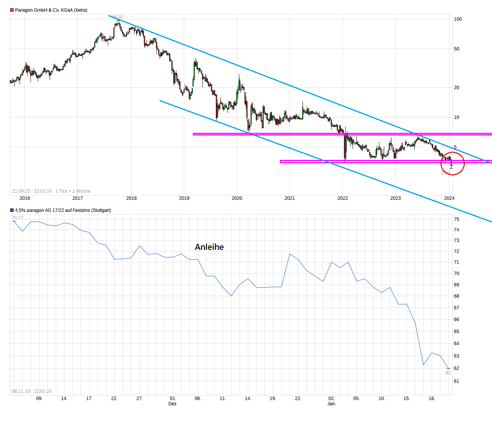
Task: Click the red legend square for Paragon KGaA
Action: (x=11, y=10)
